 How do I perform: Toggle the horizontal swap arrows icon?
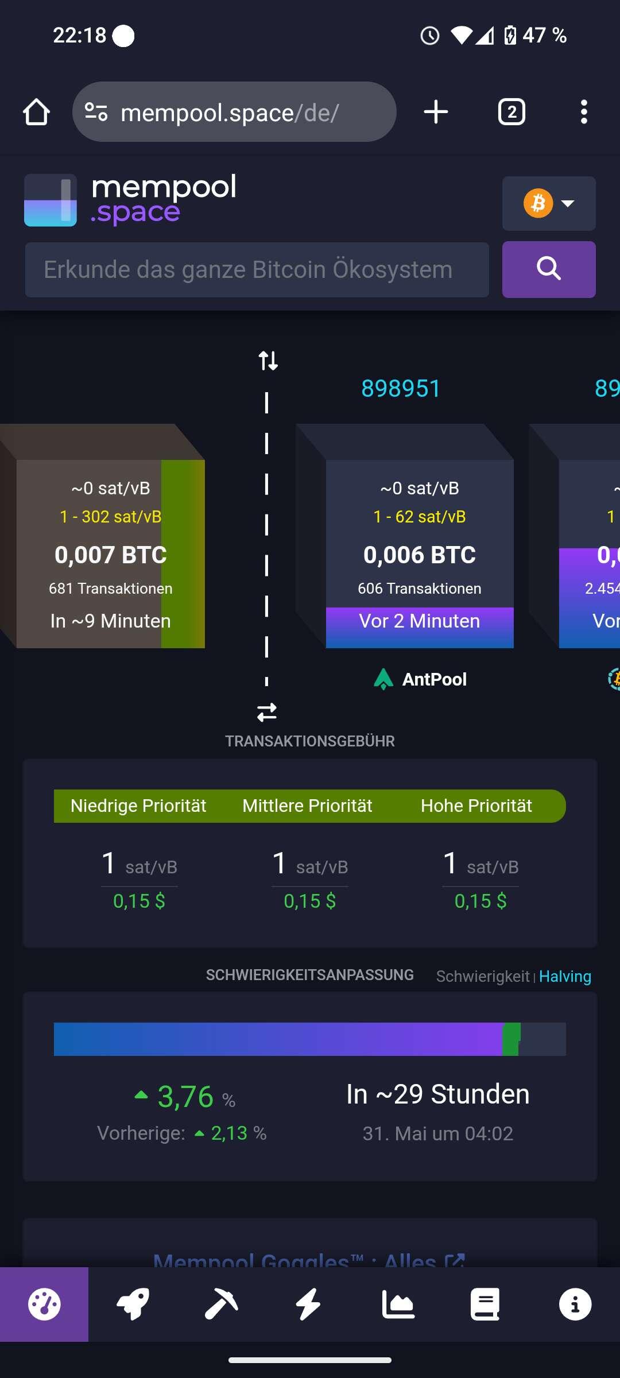click(x=267, y=713)
